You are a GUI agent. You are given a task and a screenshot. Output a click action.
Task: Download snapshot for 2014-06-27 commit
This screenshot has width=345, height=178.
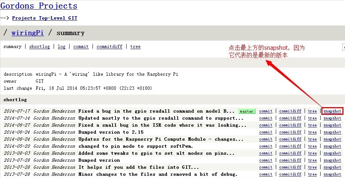pyautogui.click(x=332, y=125)
